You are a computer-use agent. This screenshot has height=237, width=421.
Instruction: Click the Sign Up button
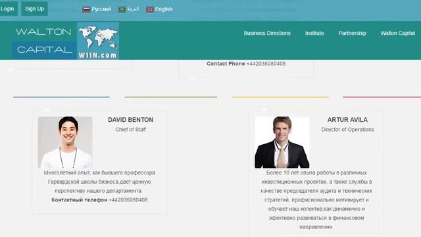tap(34, 9)
